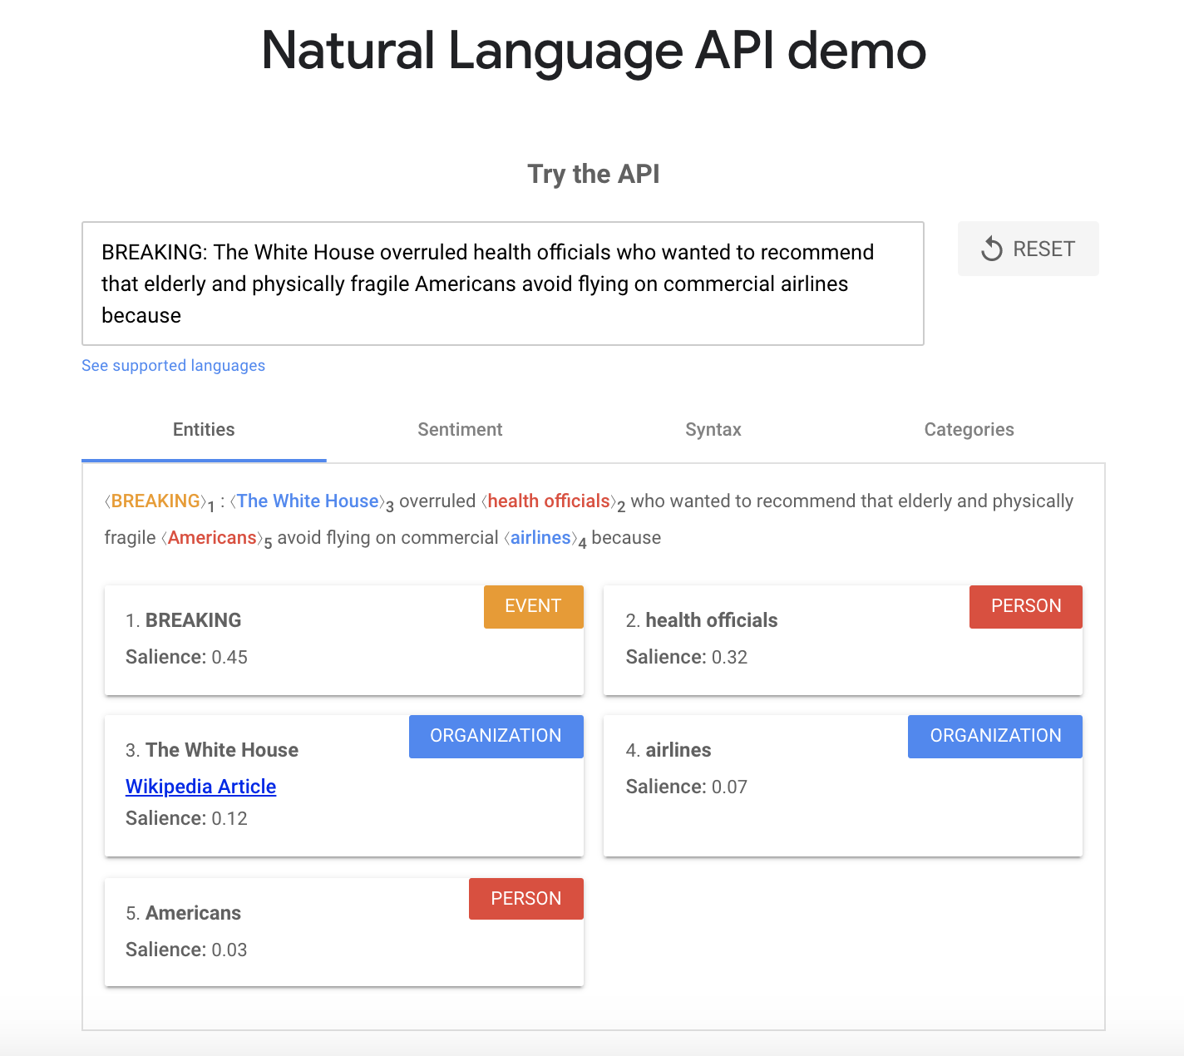The width and height of the screenshot is (1184, 1056).
Task: Click the highlighted BREAKING entity in text
Action: (x=155, y=501)
